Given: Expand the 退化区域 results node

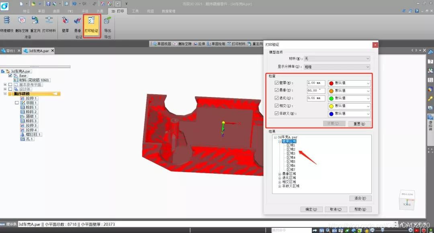Looking at the screenshot, I should 280,178.
